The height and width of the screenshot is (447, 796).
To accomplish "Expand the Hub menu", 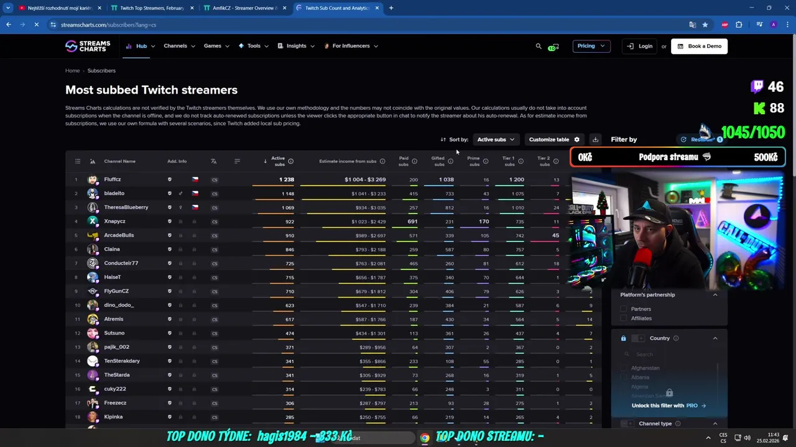I will (141, 46).
